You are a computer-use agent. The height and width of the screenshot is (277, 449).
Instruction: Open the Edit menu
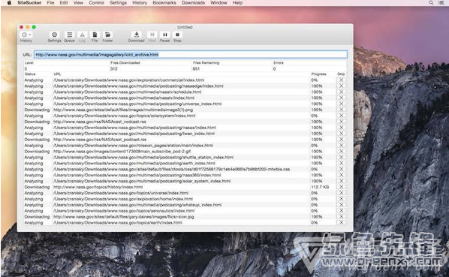pyautogui.click(x=64, y=2)
